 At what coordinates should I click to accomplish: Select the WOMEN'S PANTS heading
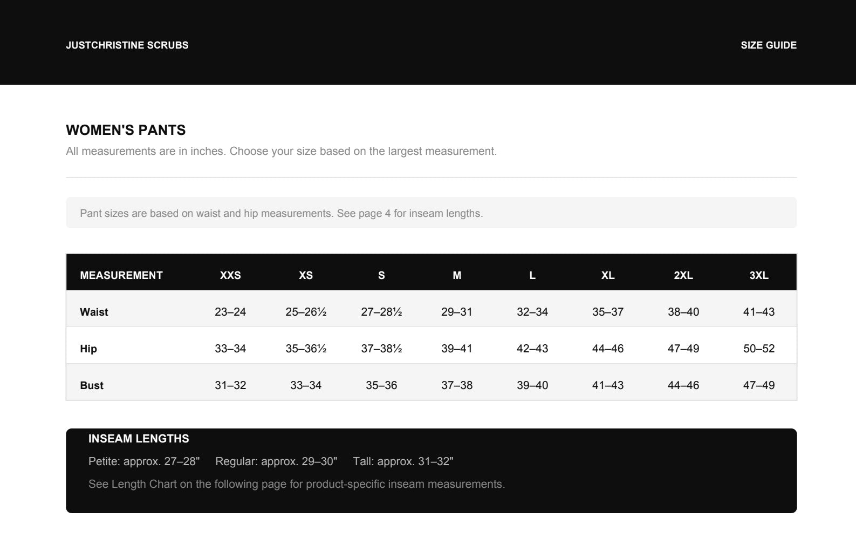[x=126, y=130]
